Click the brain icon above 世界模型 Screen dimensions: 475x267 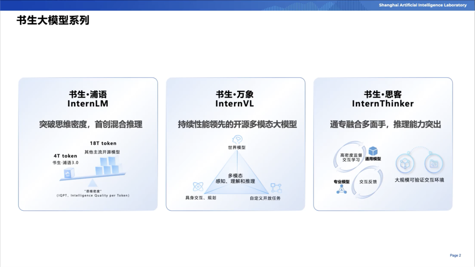point(237,139)
